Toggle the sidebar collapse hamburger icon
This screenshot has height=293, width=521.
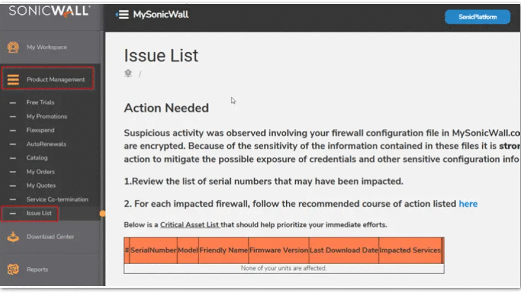point(122,14)
